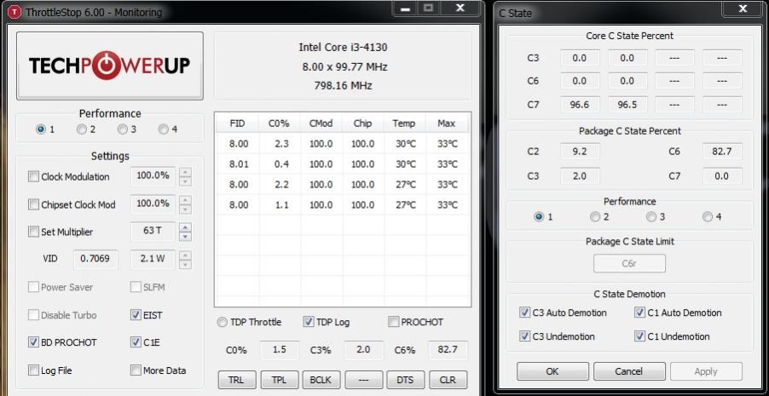Click the Set Multiplier 63 T field
Viewport: 769px width, 396px height.
(x=153, y=231)
